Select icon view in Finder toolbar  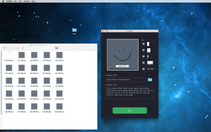[x=4, y=48]
